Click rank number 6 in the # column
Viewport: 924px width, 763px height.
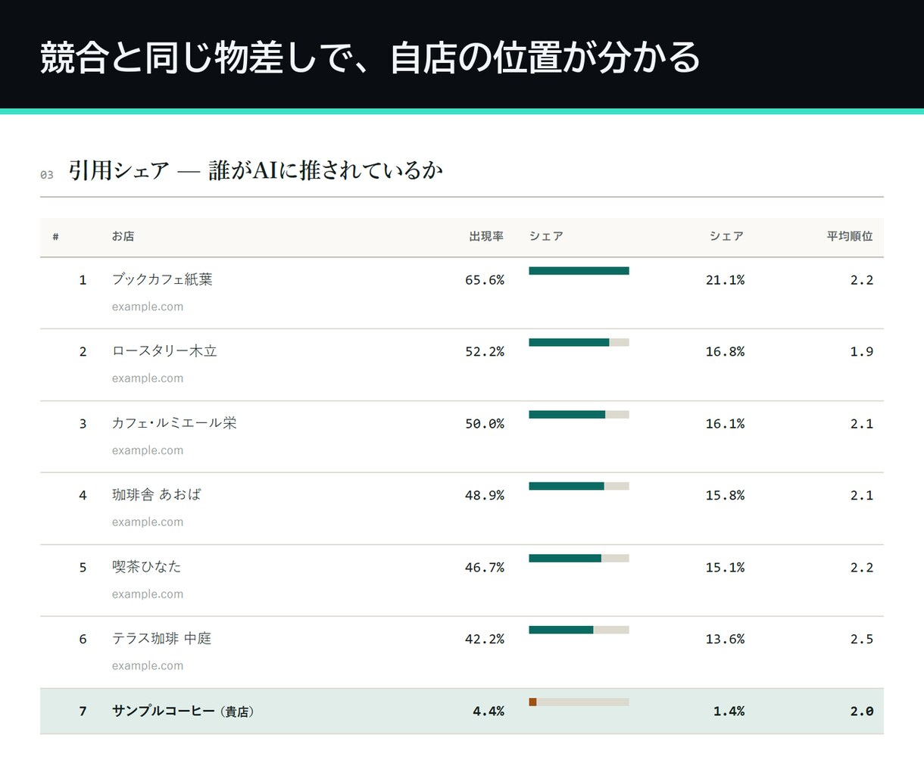tap(83, 640)
